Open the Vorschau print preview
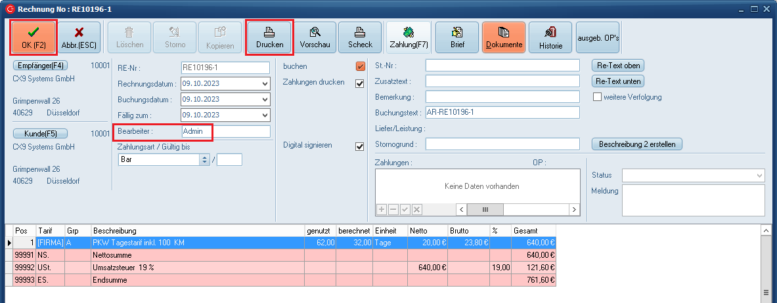The width and height of the screenshot is (777, 303). (x=315, y=37)
